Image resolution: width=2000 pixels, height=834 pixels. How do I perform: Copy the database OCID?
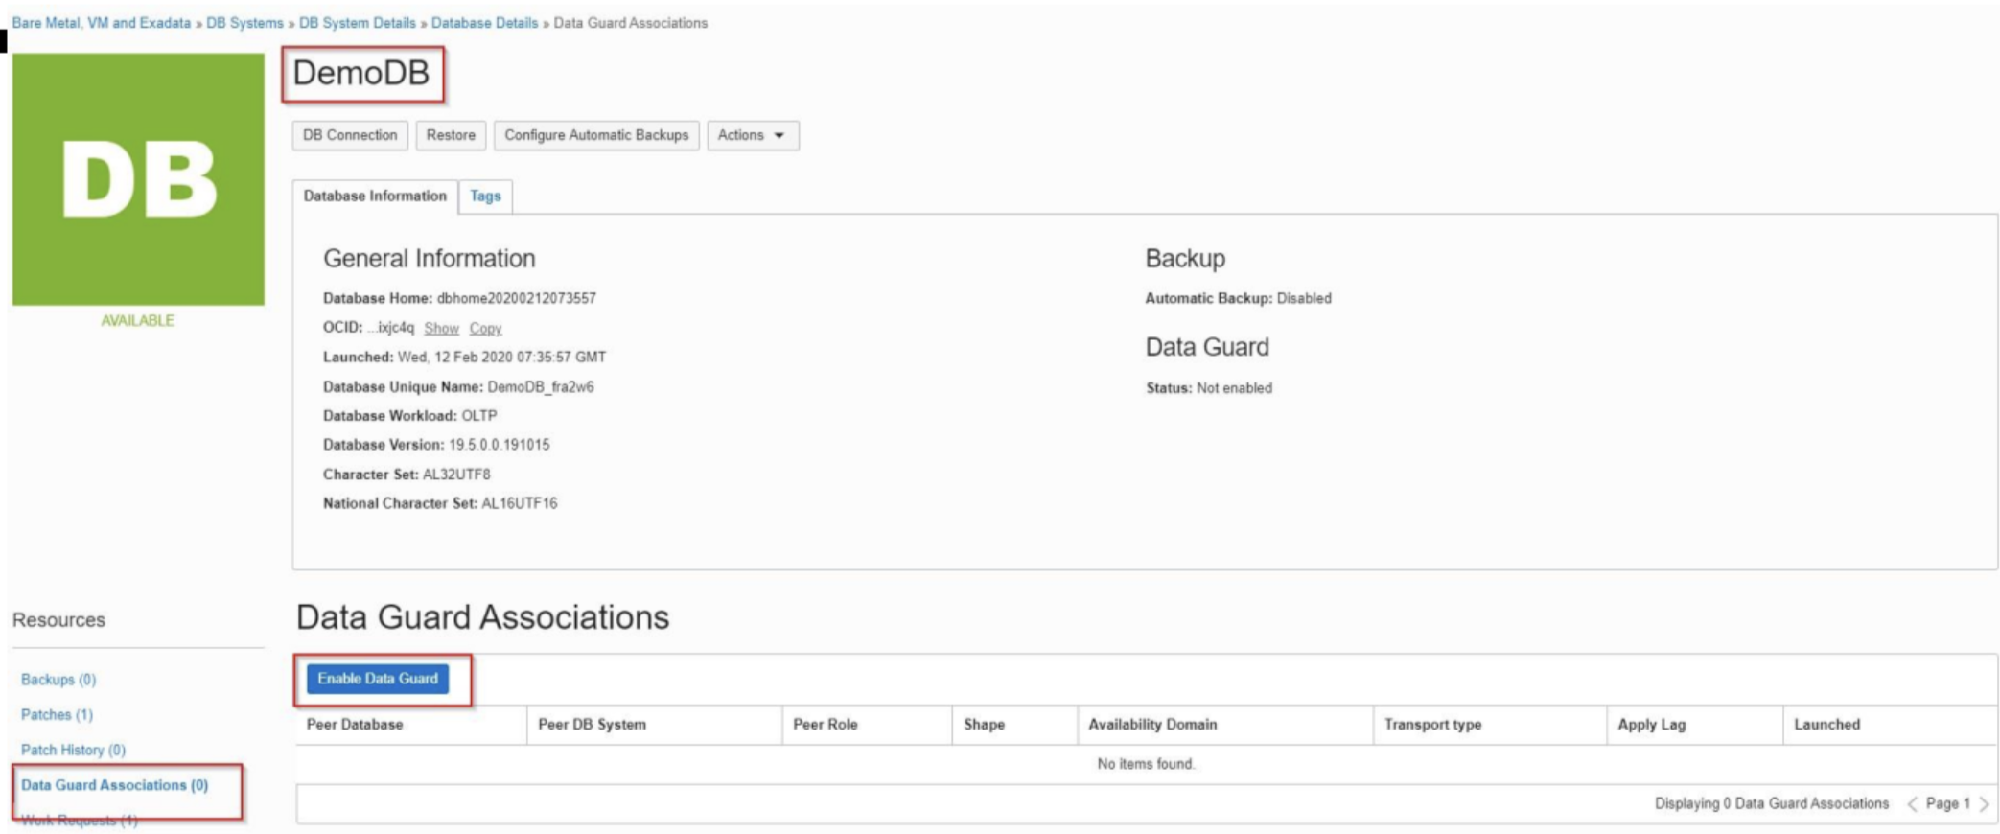[485, 329]
